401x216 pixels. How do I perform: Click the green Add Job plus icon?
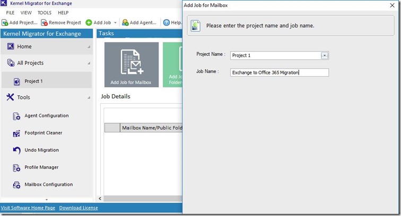coord(89,23)
